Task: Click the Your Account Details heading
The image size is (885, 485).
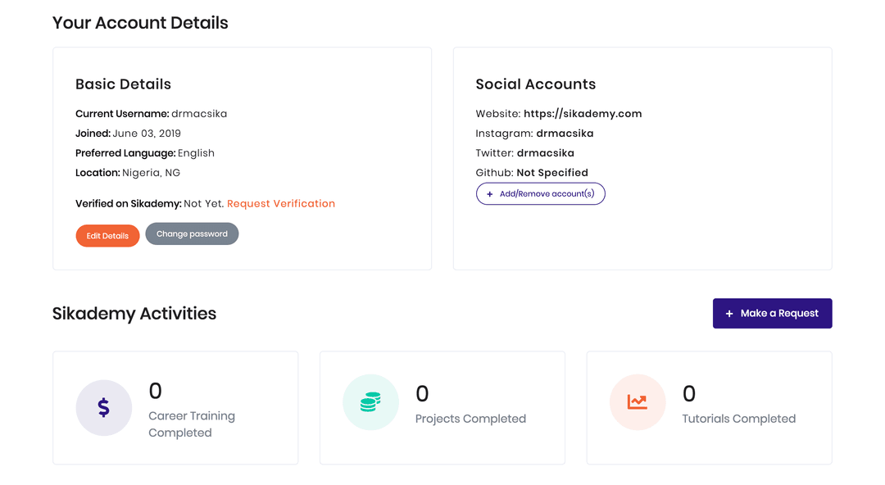Action: [141, 23]
